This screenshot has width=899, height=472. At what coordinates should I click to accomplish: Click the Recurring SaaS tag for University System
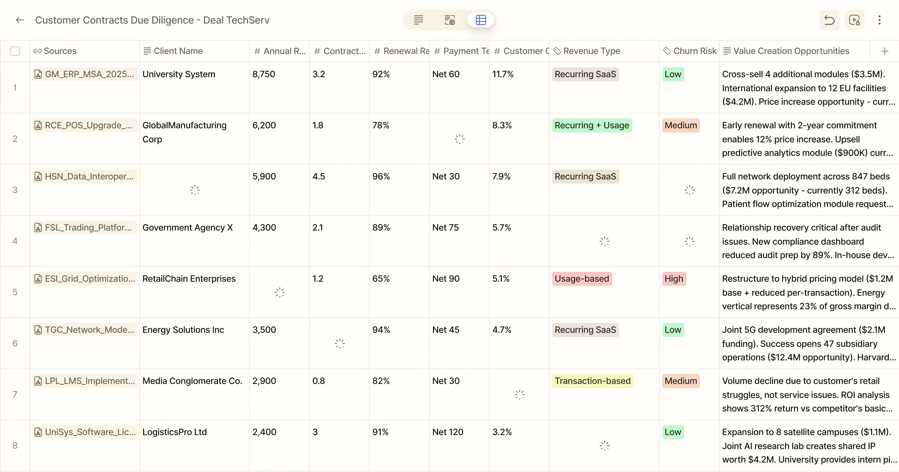[585, 74]
